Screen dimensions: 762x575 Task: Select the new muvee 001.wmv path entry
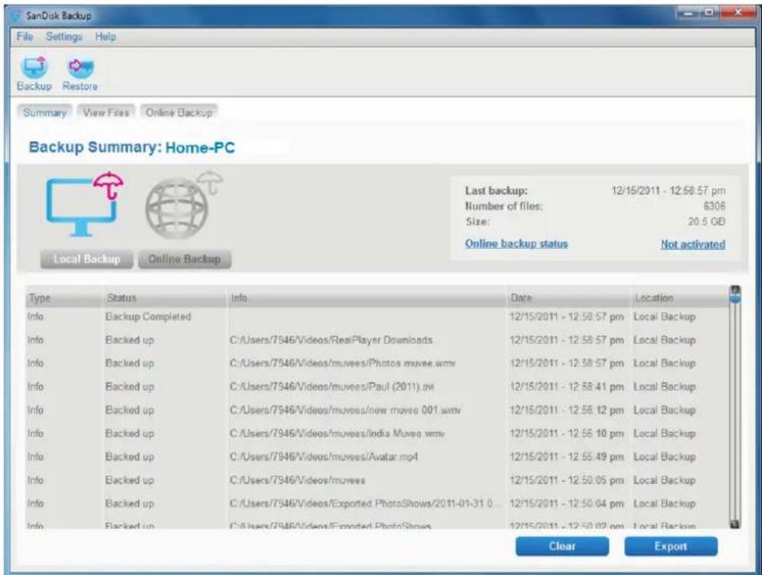[x=345, y=410]
